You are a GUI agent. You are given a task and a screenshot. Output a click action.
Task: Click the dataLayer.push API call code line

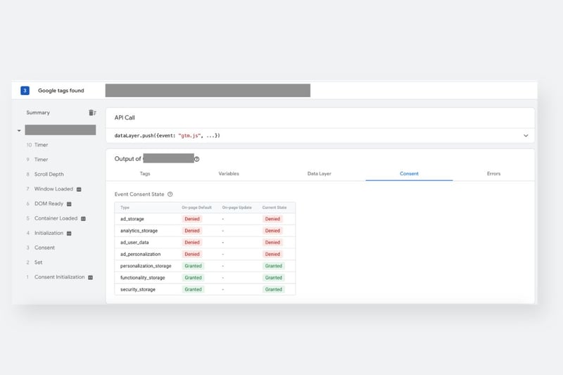tap(167, 136)
